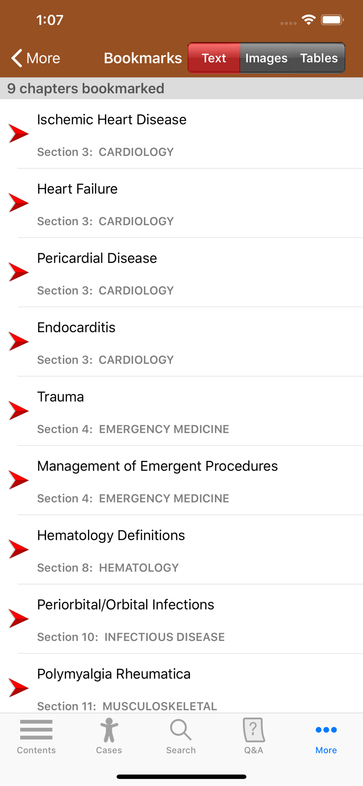
Task: Go back using the More chevron
Action: tap(35, 58)
